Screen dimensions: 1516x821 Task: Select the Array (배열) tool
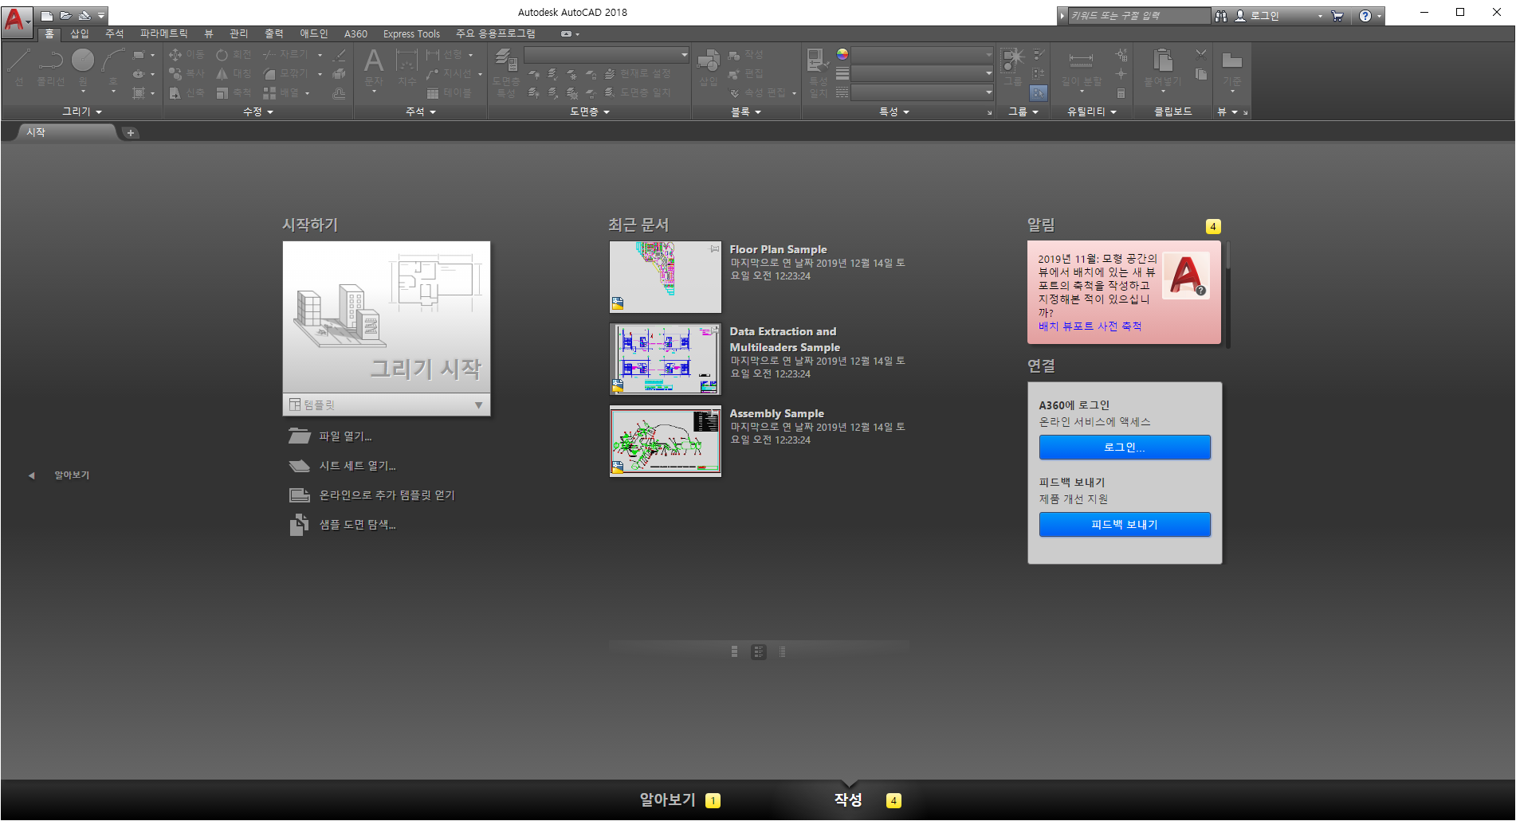click(x=281, y=93)
